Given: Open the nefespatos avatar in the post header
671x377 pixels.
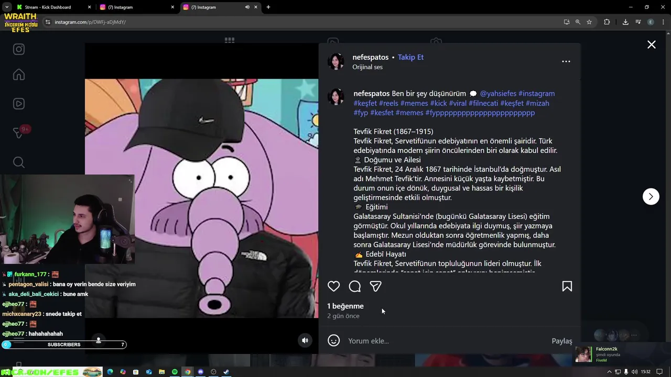Looking at the screenshot, I should pos(336,61).
